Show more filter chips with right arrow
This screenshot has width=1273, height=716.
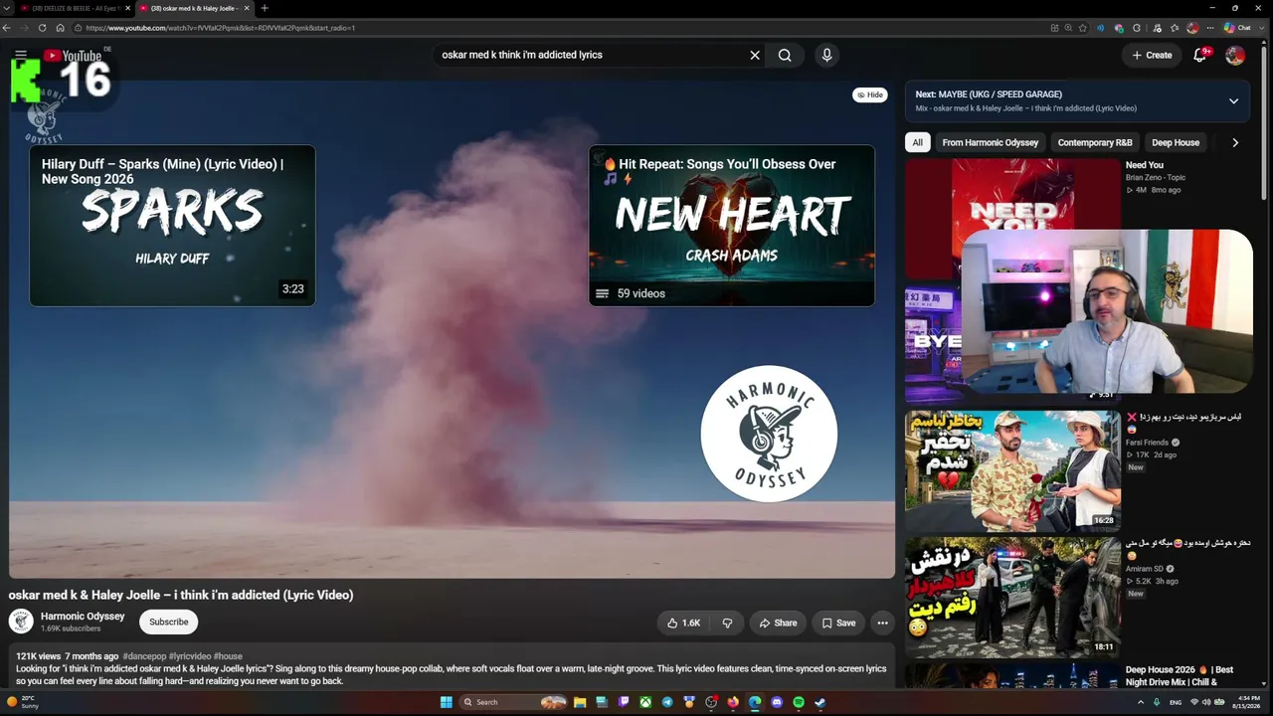coord(1235,142)
